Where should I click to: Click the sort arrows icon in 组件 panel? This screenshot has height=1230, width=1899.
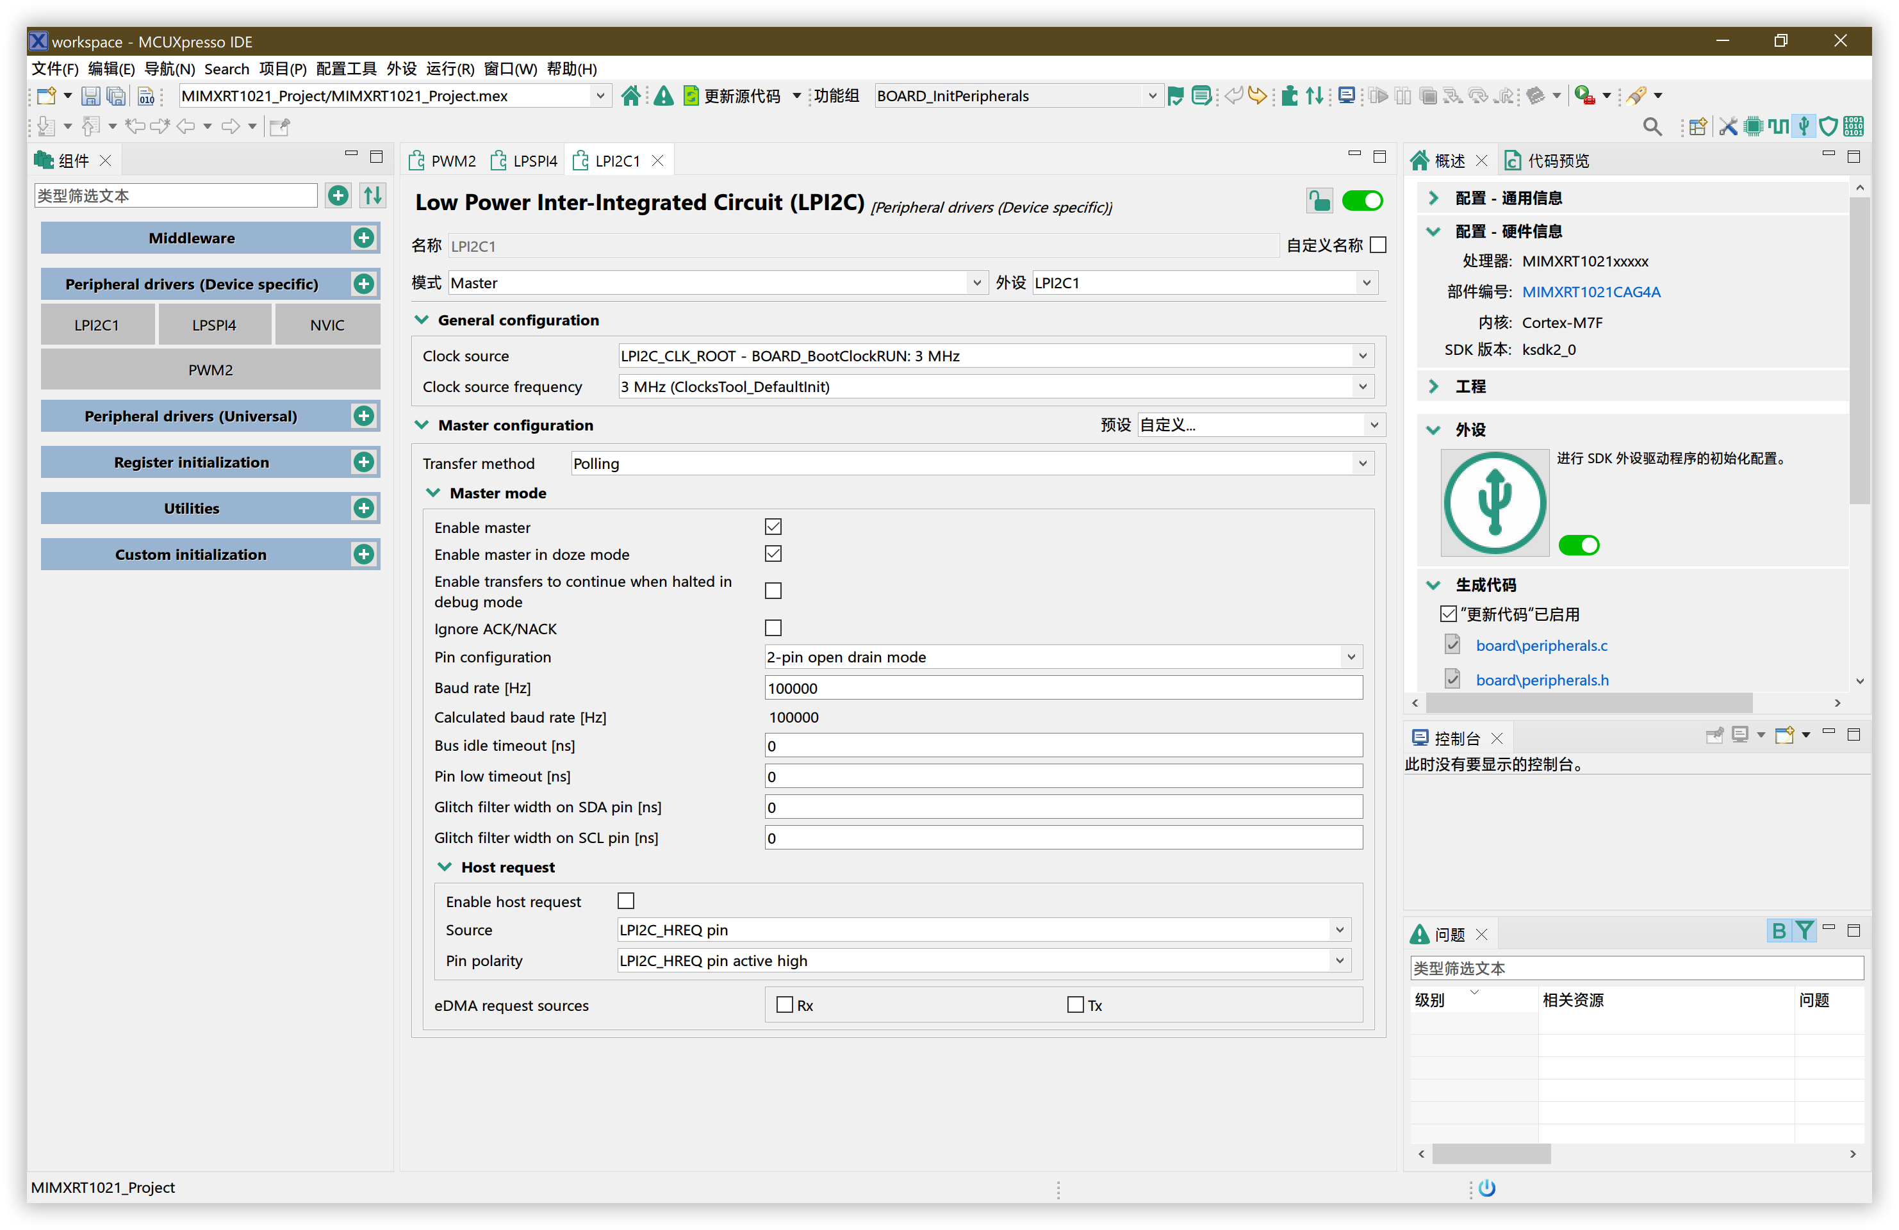[373, 195]
